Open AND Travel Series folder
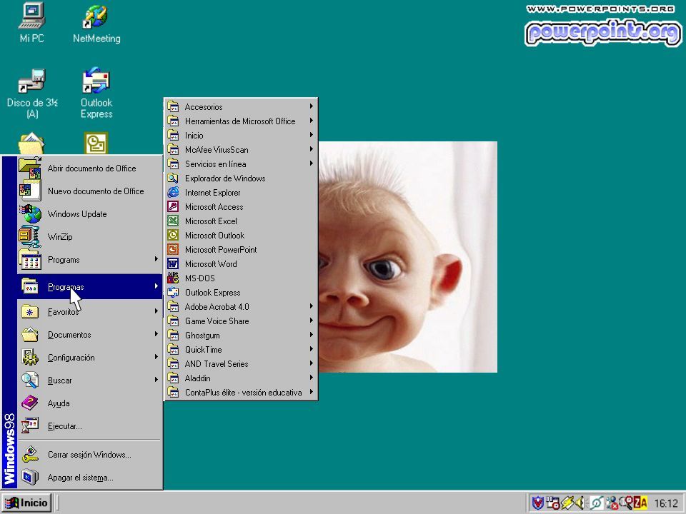 (241, 363)
